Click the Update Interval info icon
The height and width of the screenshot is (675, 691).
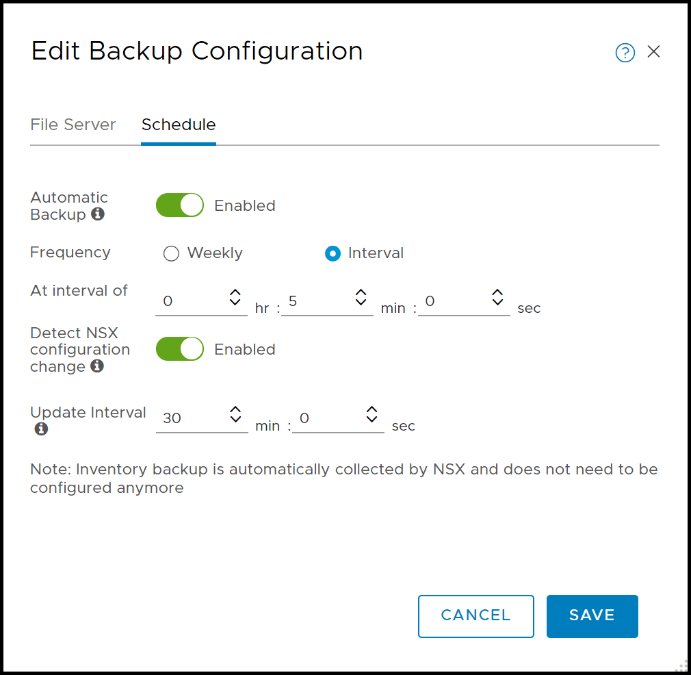click(x=41, y=429)
